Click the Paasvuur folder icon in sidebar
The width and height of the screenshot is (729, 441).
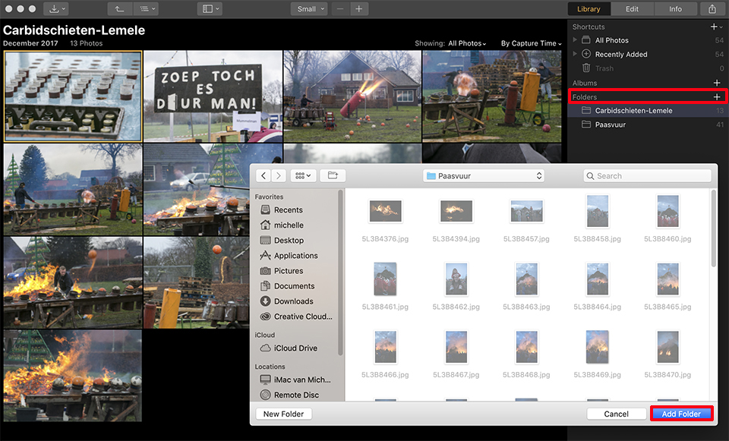tap(586, 124)
